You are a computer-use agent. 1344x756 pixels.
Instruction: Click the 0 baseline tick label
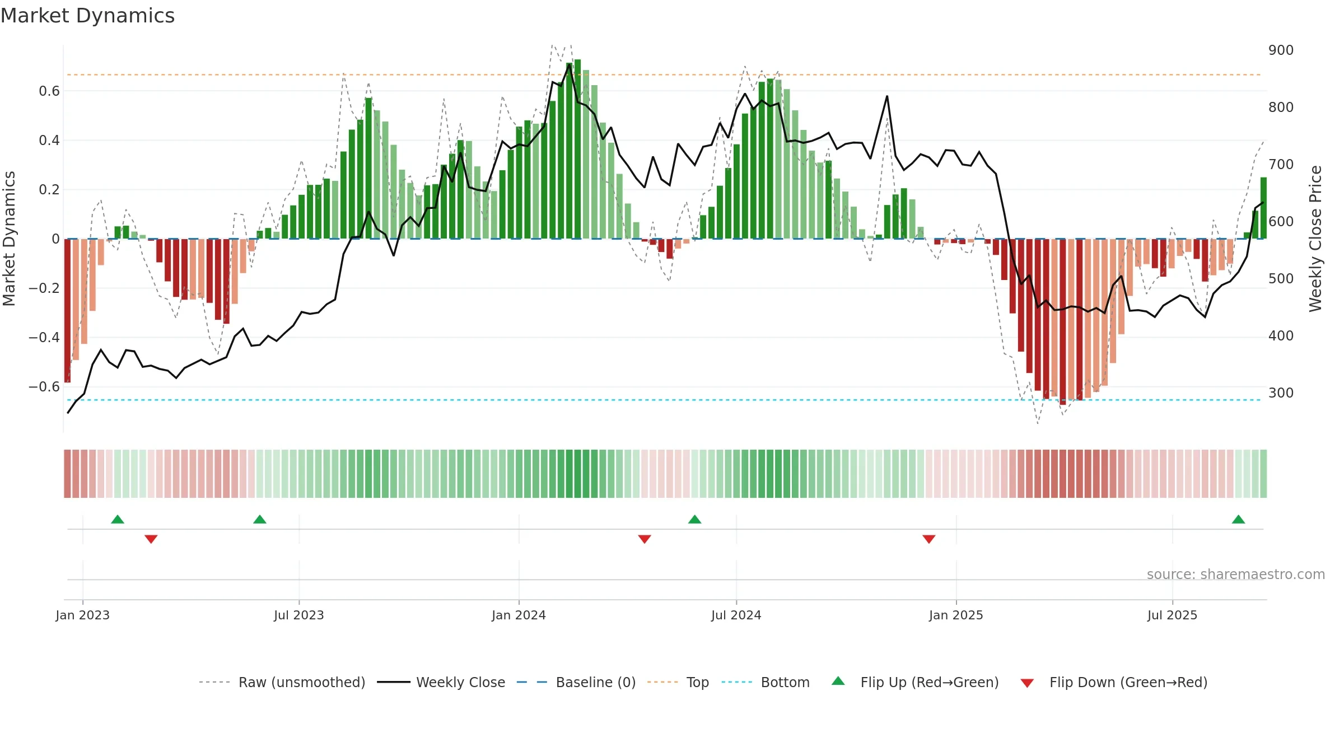[x=55, y=239]
